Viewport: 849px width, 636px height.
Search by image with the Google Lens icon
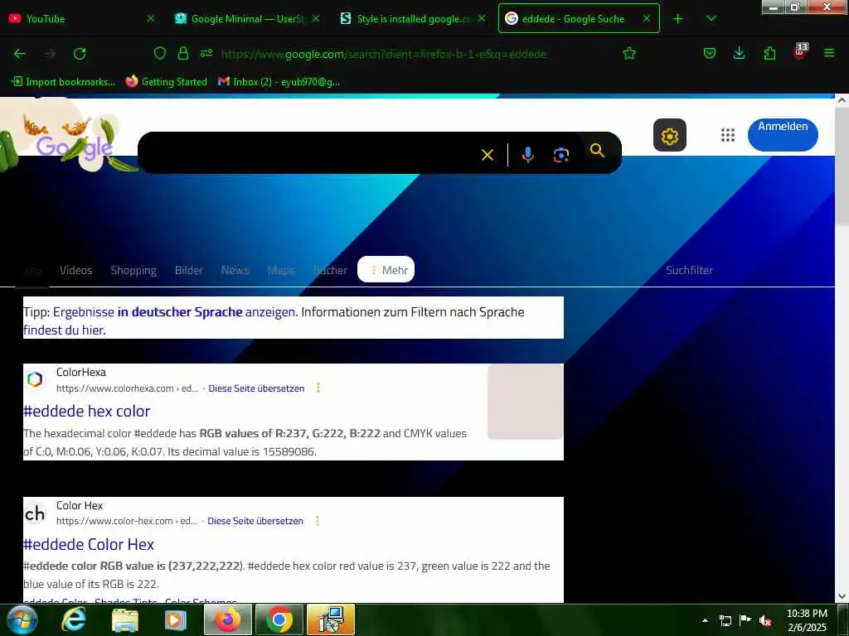point(561,155)
